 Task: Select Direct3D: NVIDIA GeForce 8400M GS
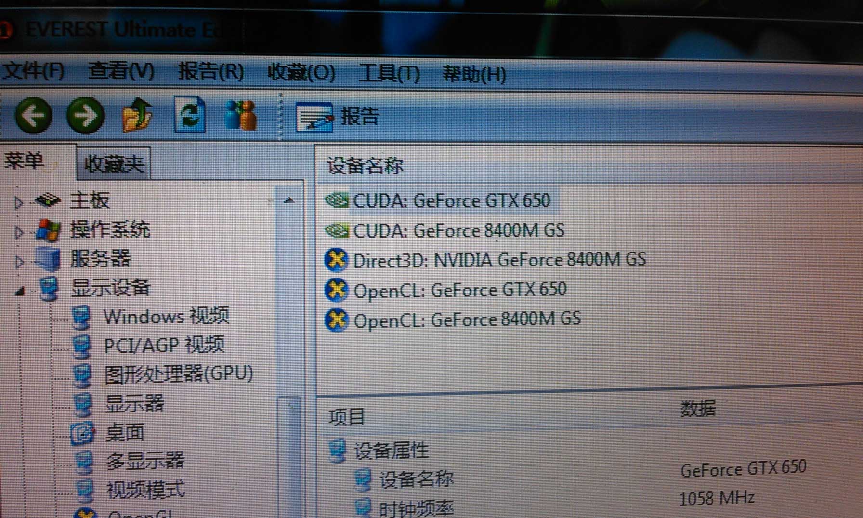pos(499,260)
